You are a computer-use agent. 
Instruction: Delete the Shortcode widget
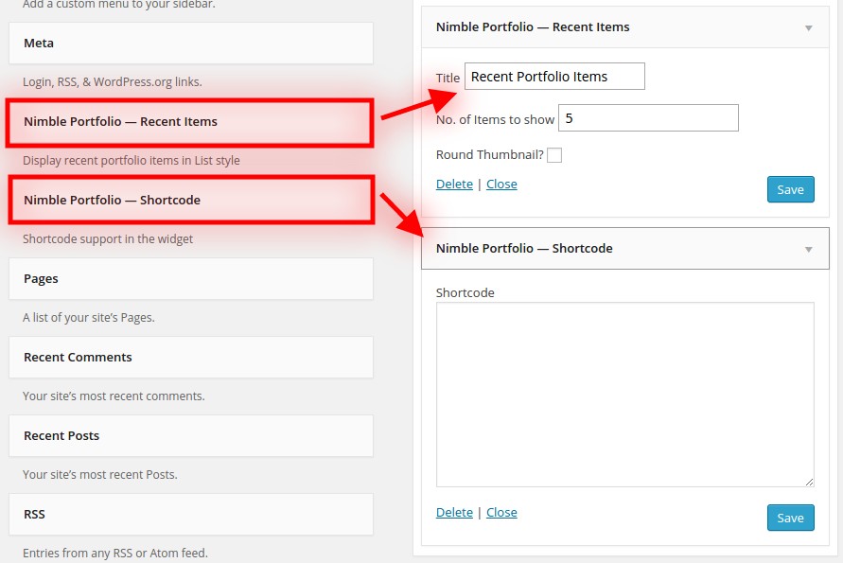click(454, 513)
